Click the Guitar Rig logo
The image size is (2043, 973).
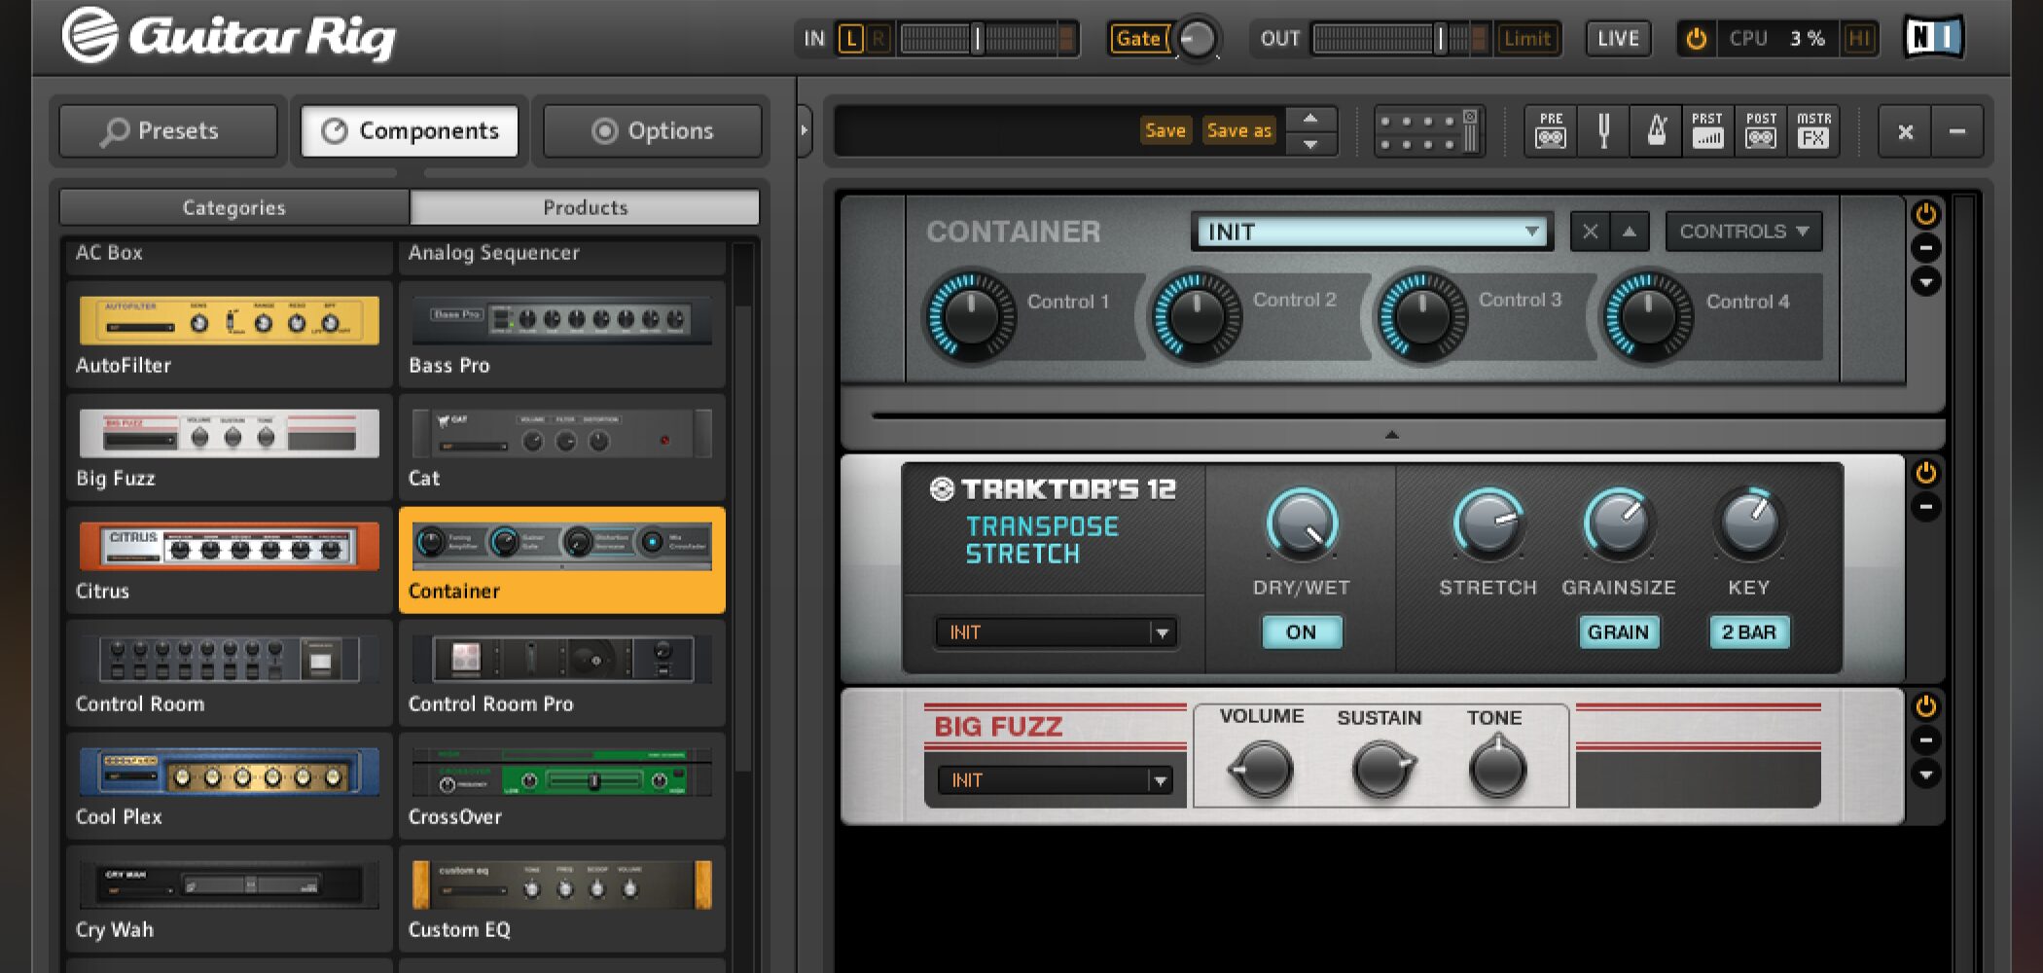pos(230,35)
